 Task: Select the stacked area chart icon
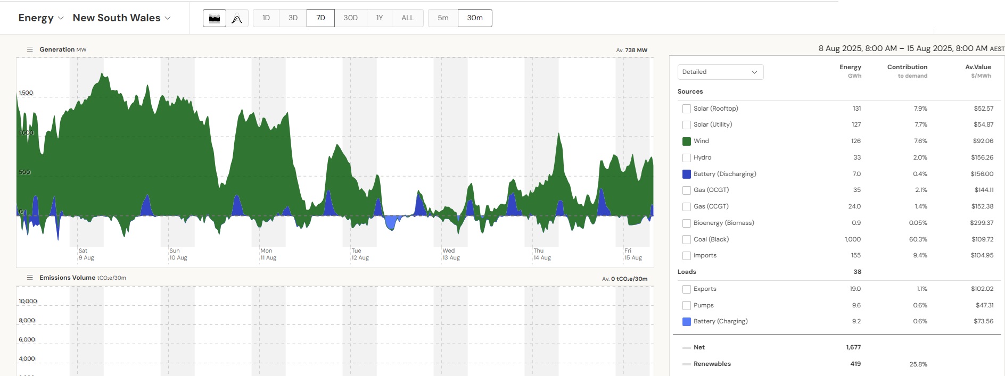click(214, 18)
